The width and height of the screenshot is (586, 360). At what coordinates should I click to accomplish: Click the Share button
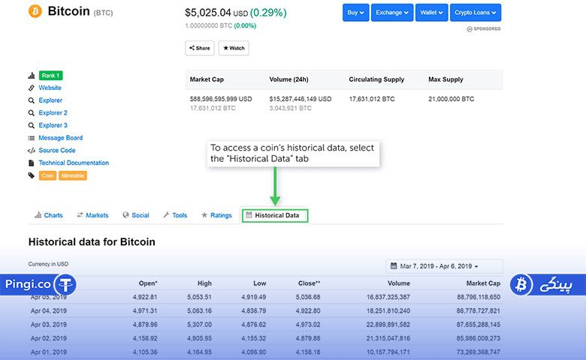[x=200, y=48]
